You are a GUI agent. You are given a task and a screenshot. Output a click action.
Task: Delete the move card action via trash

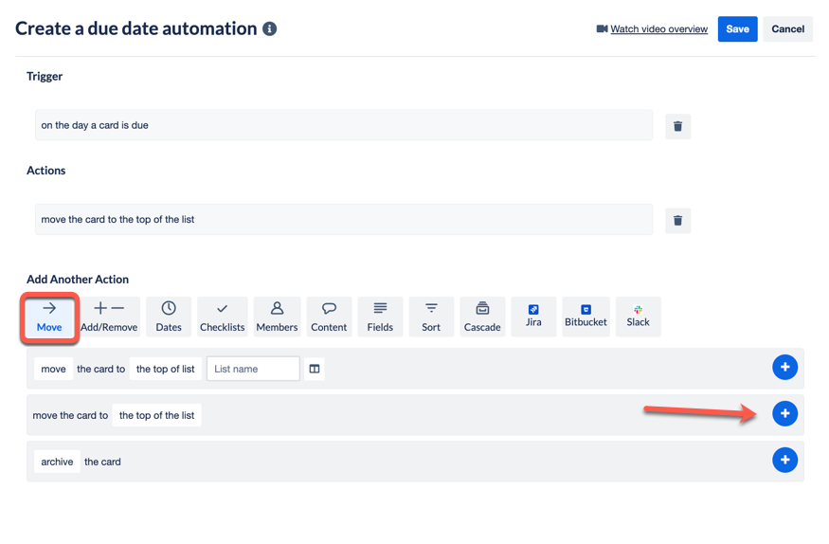coord(677,221)
